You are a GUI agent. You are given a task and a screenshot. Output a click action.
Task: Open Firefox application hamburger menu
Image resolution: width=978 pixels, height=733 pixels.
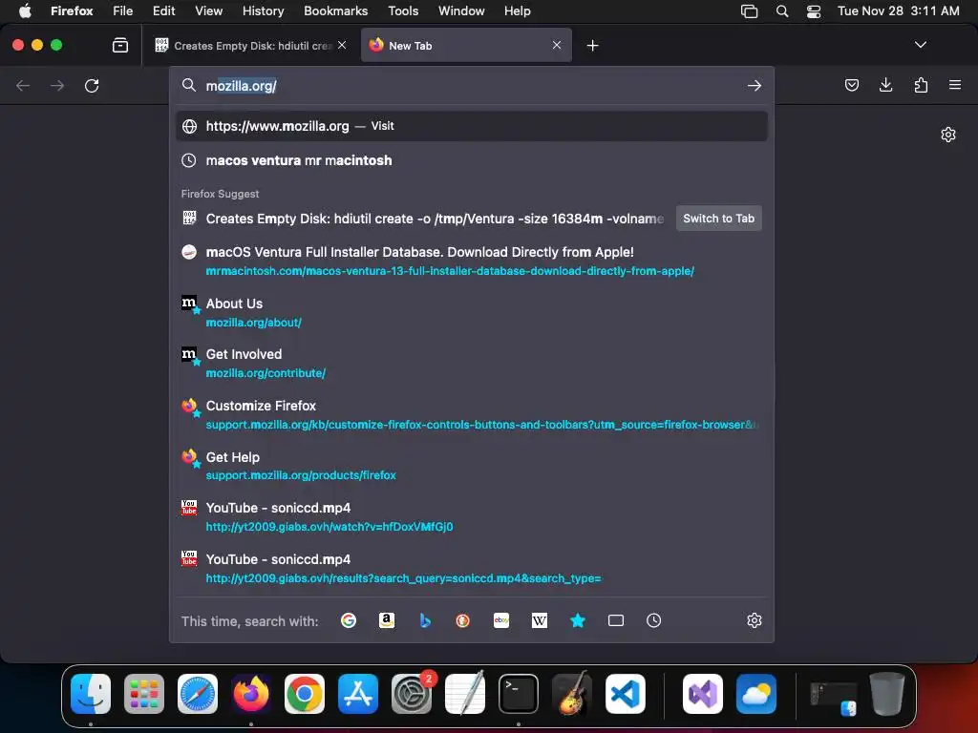tap(955, 85)
